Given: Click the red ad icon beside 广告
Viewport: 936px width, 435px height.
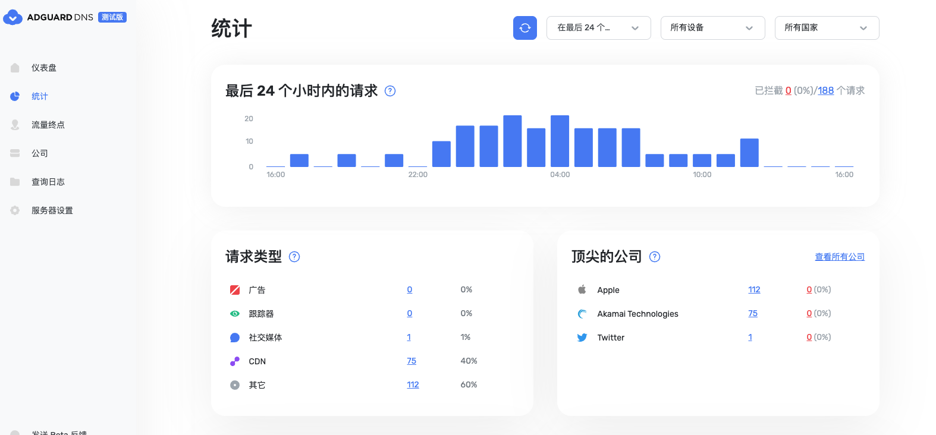Looking at the screenshot, I should click(235, 290).
